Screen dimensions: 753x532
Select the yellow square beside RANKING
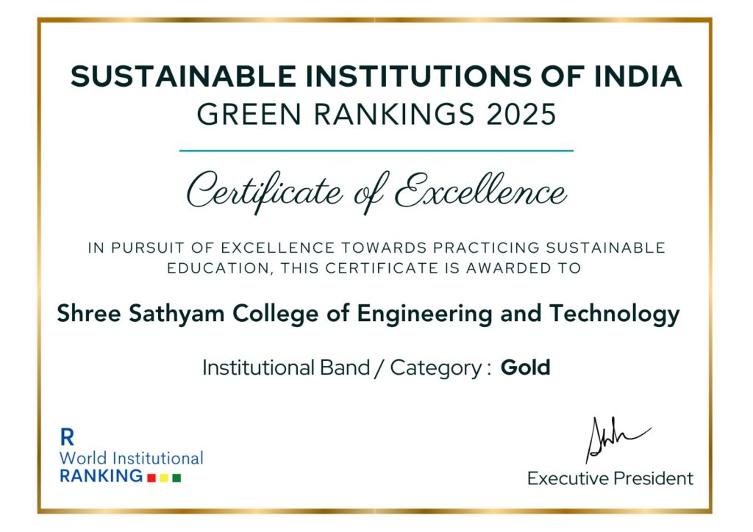pyautogui.click(x=163, y=478)
